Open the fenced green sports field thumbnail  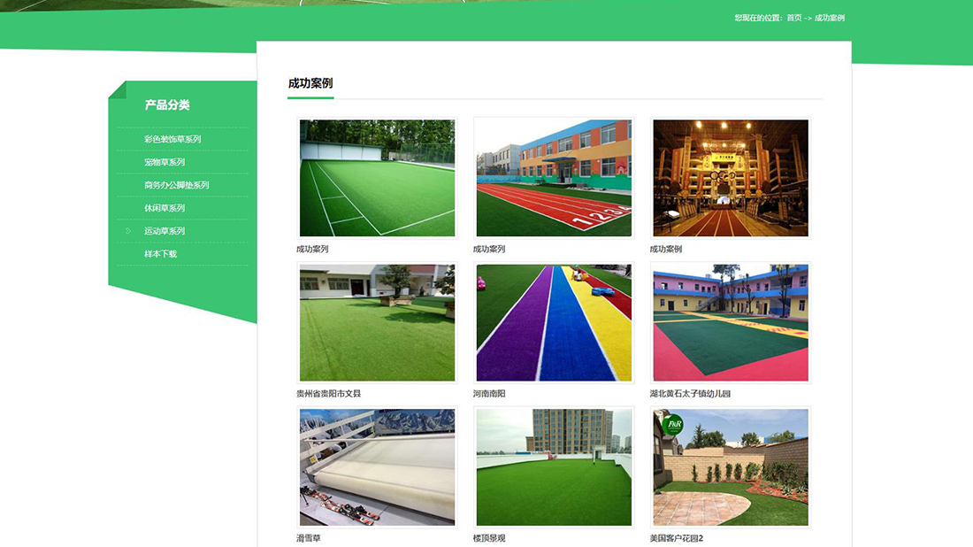pos(377,178)
